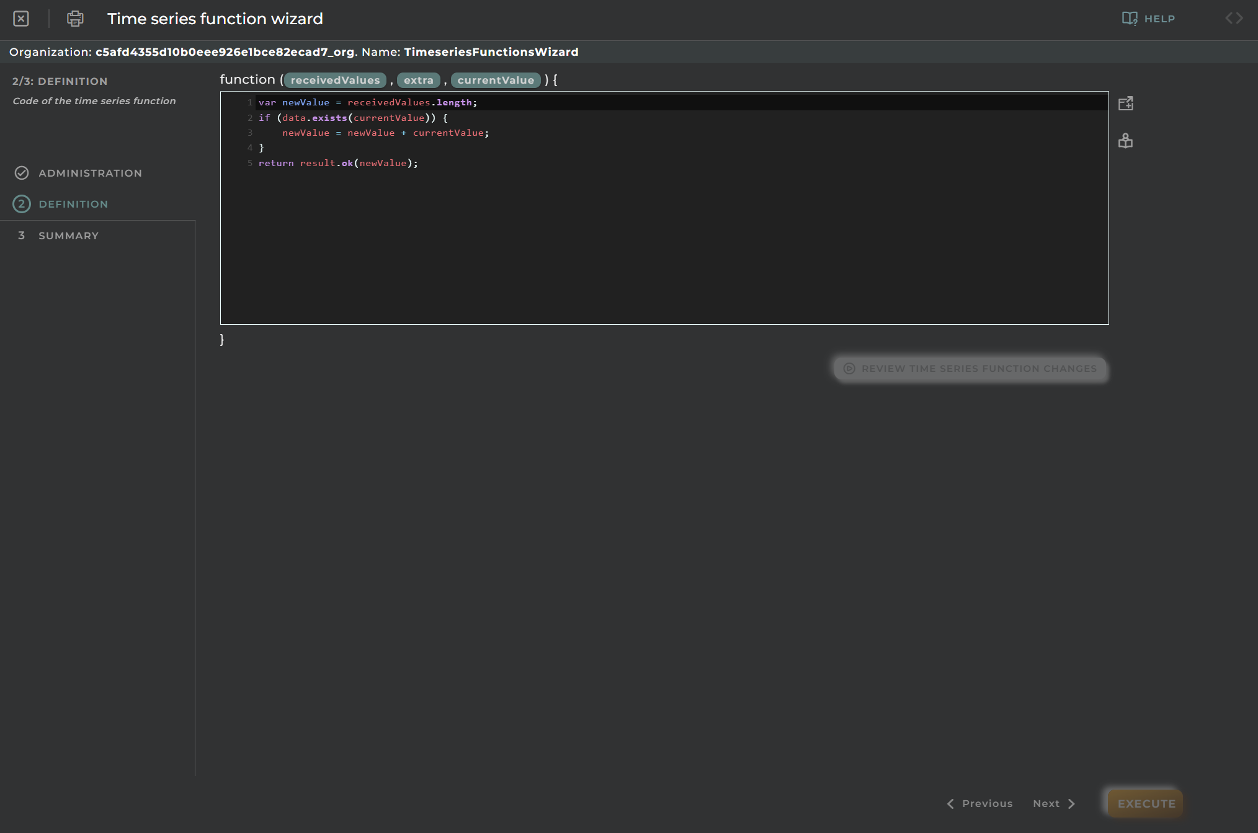Click the return result.ok line in editor
Image resolution: width=1258 pixels, height=833 pixels.
[x=338, y=163]
